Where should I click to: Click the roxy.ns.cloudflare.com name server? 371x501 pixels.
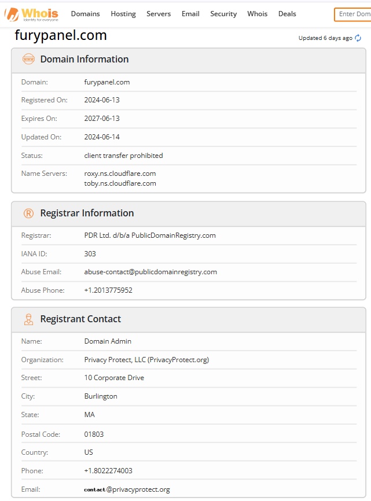(120, 174)
